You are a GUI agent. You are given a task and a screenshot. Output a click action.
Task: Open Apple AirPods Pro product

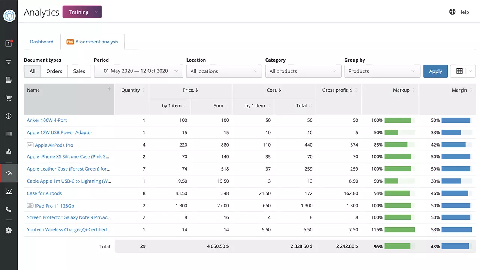[x=54, y=145]
